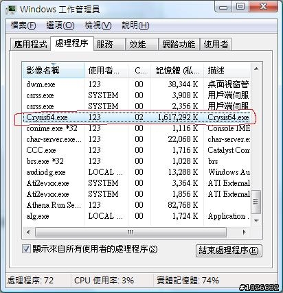Click the 38,344 K memory value
The height and width of the screenshot is (293, 283).
(183, 84)
